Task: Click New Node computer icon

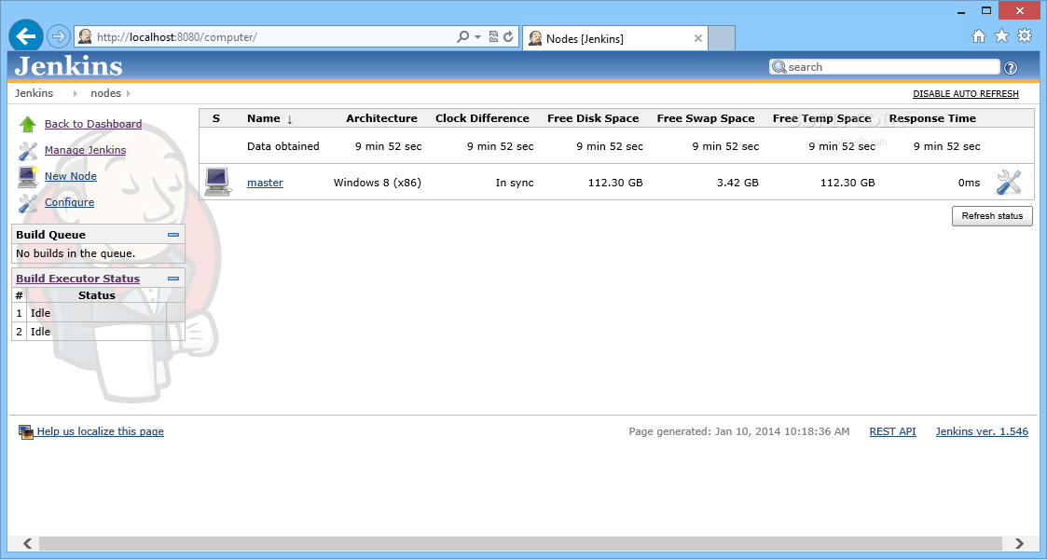Action: tap(27, 177)
